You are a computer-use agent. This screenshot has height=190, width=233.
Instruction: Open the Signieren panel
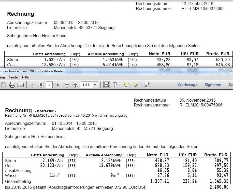point(213,85)
